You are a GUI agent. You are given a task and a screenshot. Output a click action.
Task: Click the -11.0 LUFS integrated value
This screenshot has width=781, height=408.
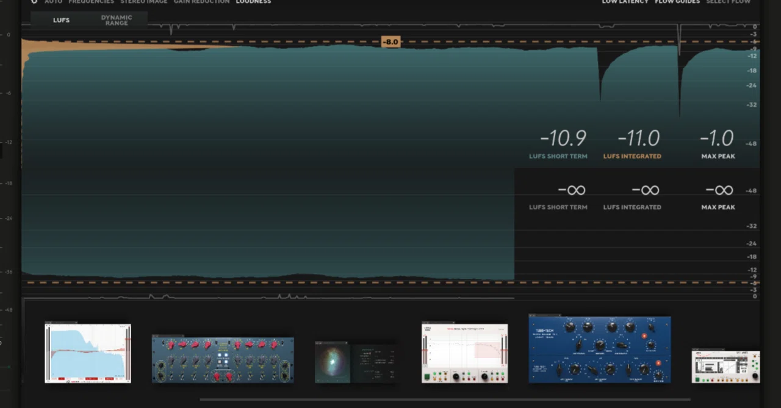638,139
